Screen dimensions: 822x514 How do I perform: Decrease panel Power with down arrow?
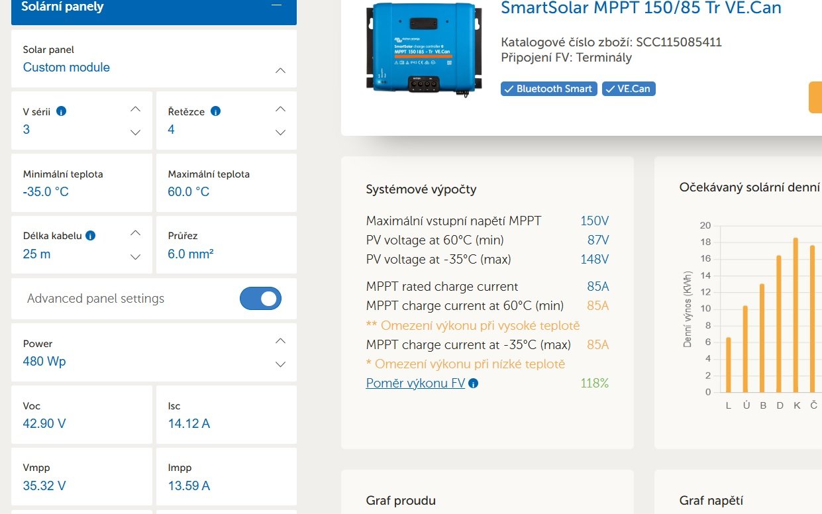tap(280, 364)
